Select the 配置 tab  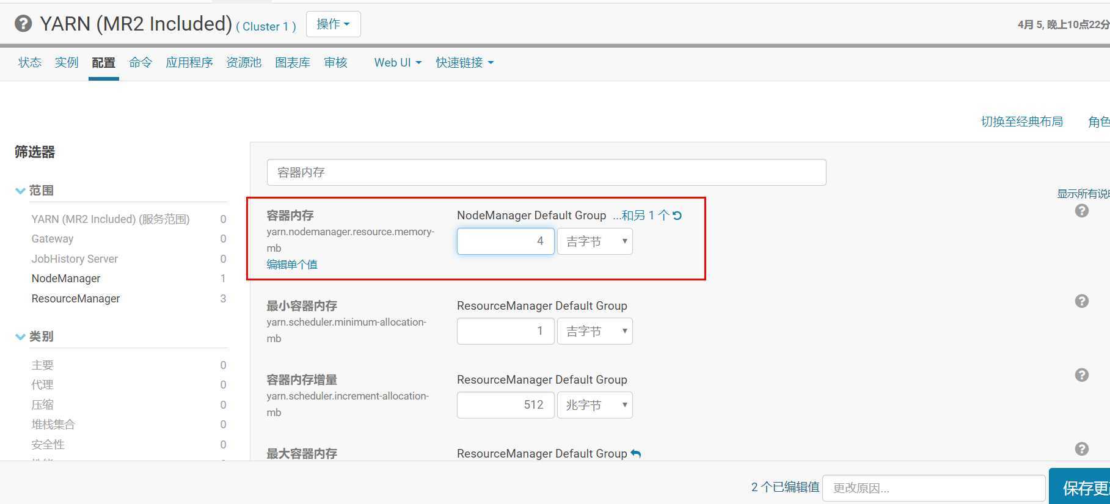click(x=104, y=62)
